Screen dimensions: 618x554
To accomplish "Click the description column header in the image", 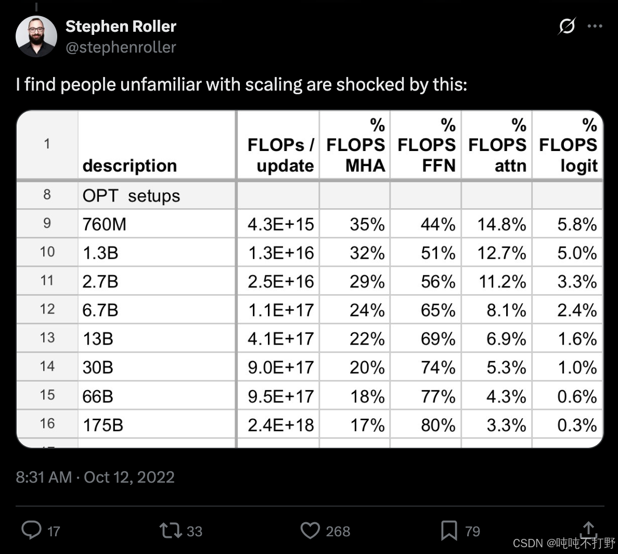I will coord(130,166).
